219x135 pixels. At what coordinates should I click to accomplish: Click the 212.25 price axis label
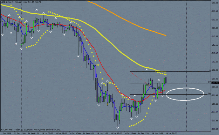point(215,62)
